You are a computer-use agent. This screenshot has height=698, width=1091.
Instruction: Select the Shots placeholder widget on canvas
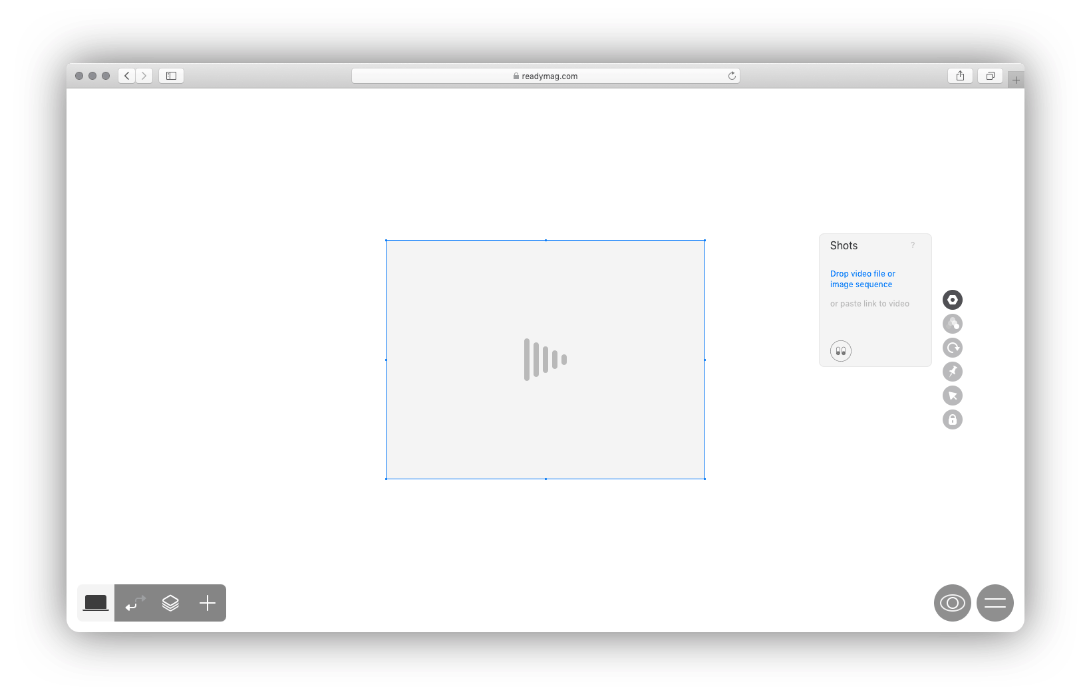[545, 360]
